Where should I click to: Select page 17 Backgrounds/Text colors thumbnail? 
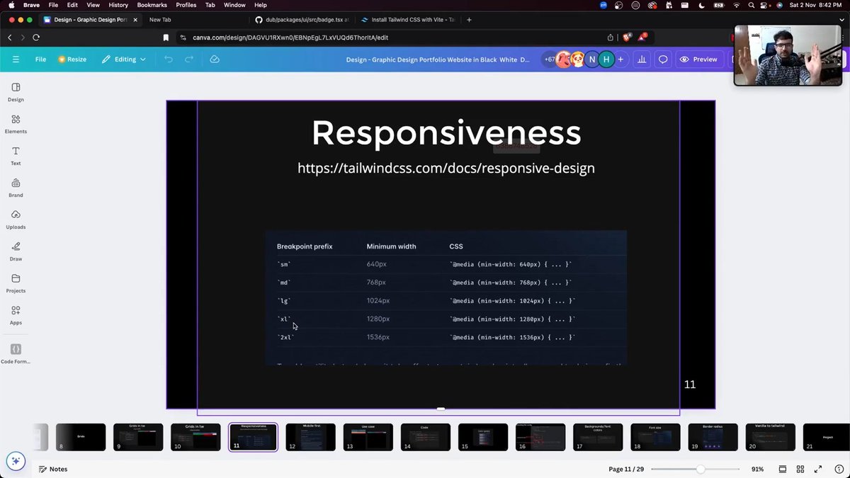click(598, 437)
